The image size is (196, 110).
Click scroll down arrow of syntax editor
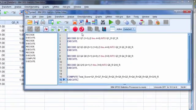[x=189, y=82]
